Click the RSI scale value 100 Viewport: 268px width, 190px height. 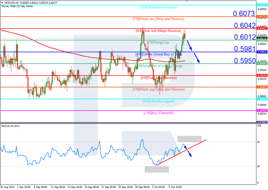(x=259, y=126)
